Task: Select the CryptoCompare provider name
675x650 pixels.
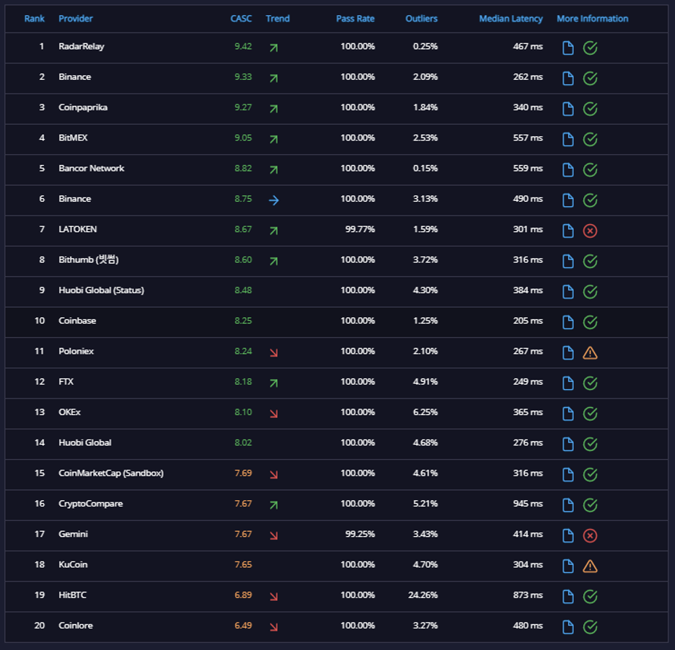Action: click(x=91, y=504)
